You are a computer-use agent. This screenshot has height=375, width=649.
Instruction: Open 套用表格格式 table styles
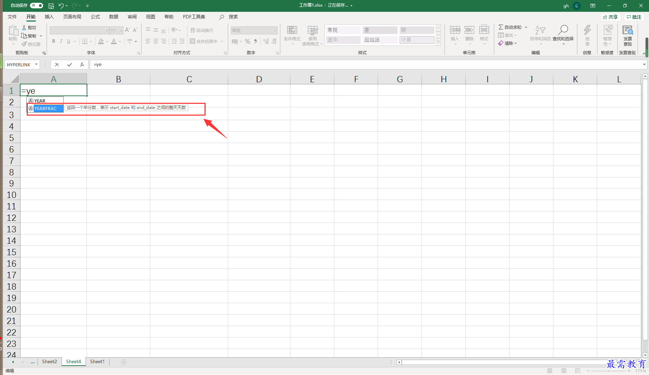(312, 35)
